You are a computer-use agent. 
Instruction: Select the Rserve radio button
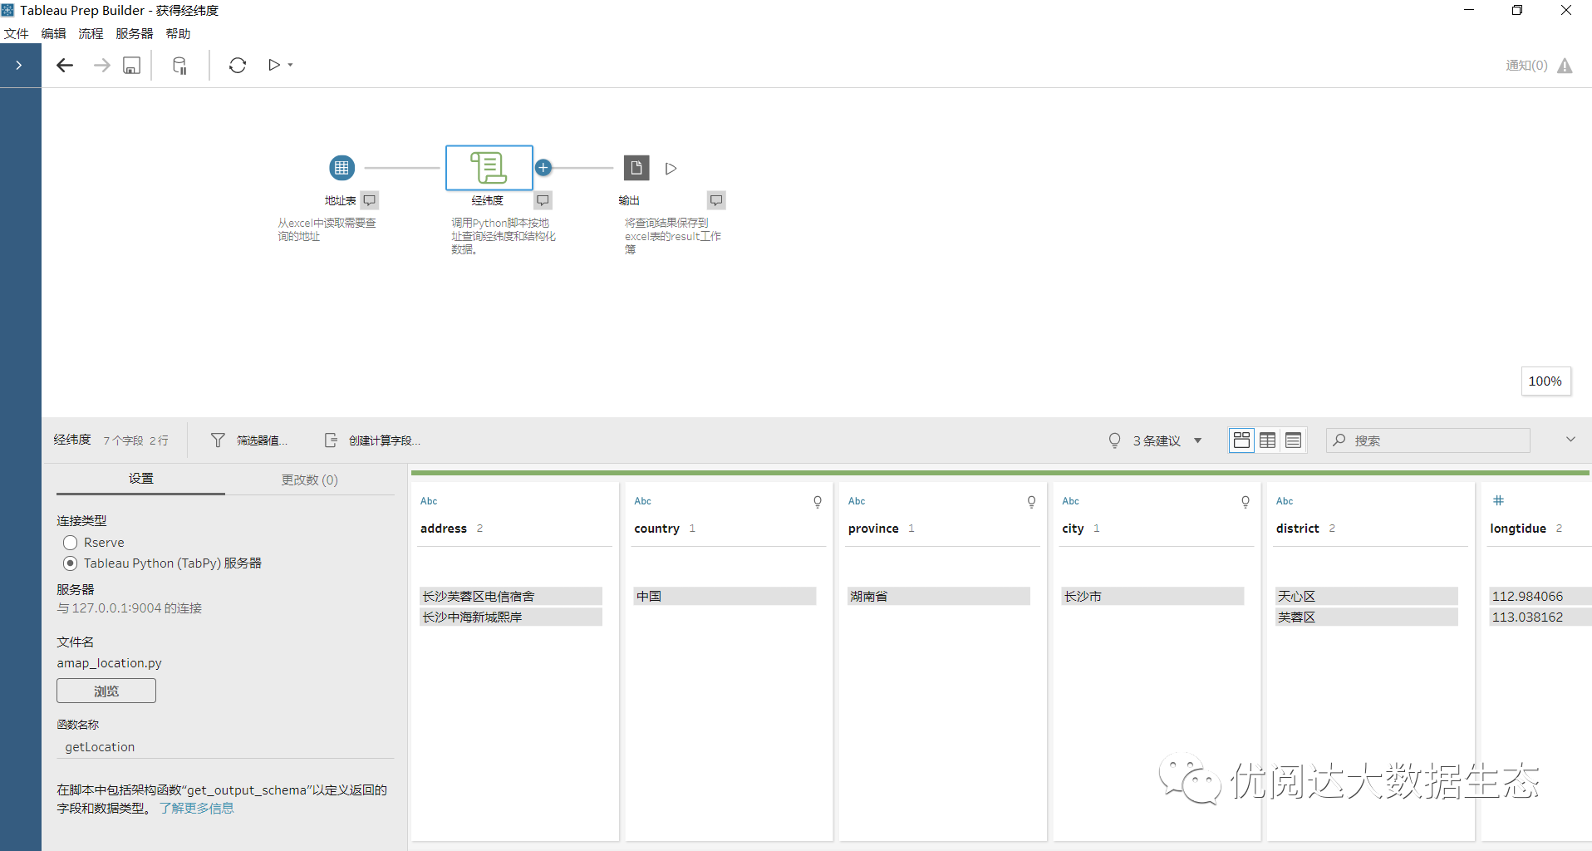[71, 543]
